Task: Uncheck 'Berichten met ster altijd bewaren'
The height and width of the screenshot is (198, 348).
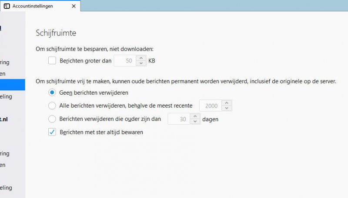Action: [x=52, y=132]
